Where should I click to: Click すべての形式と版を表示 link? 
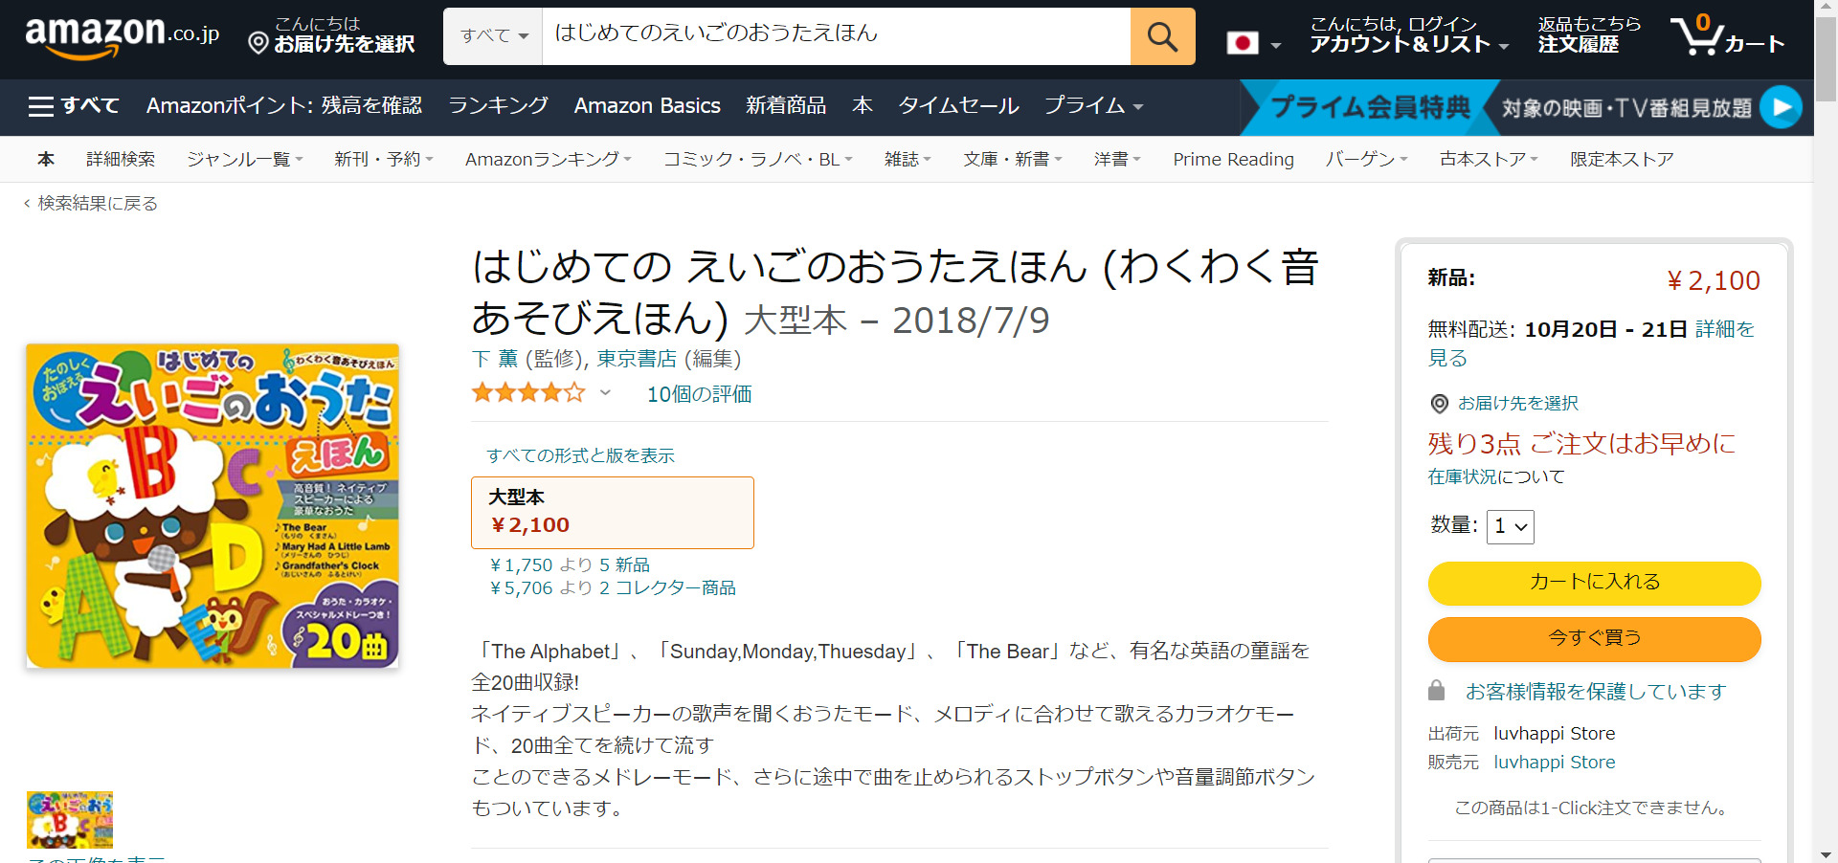point(580,456)
